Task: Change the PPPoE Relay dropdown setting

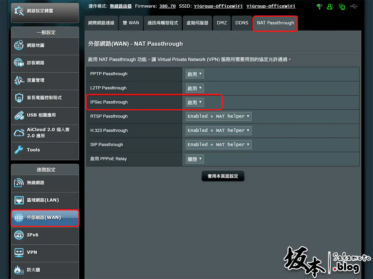Action: (x=195, y=159)
